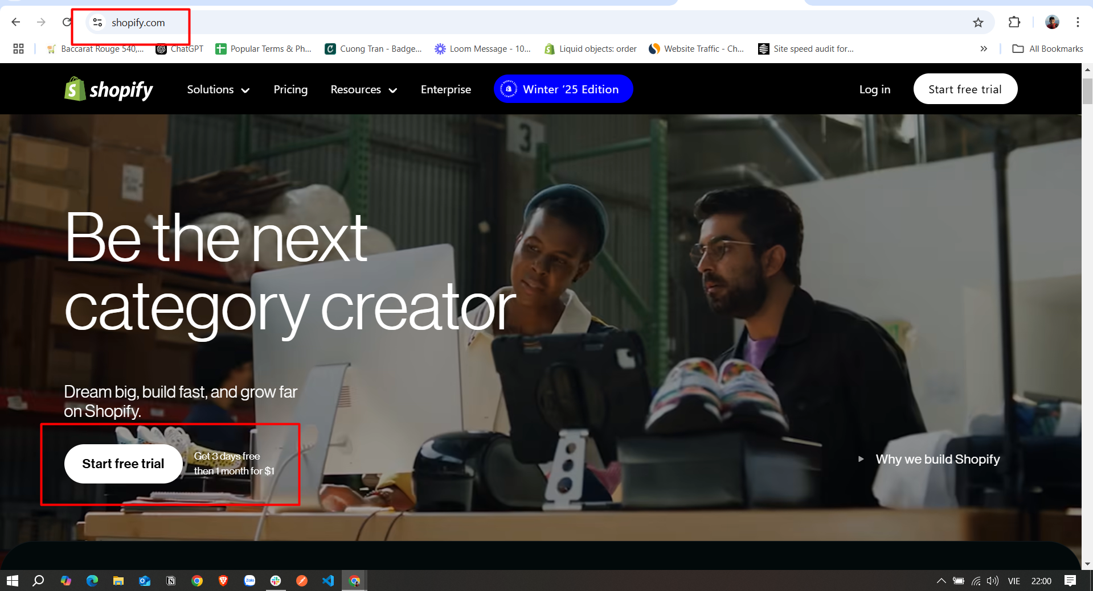Click the browser forward arrow
1093x591 pixels.
(41, 22)
